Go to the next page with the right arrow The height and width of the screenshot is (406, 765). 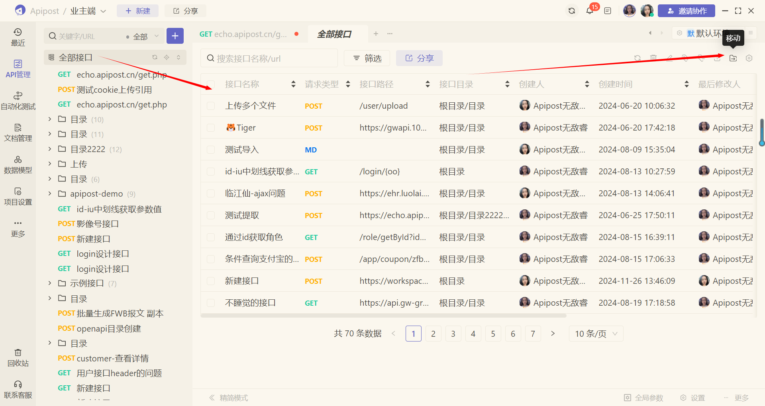point(553,334)
